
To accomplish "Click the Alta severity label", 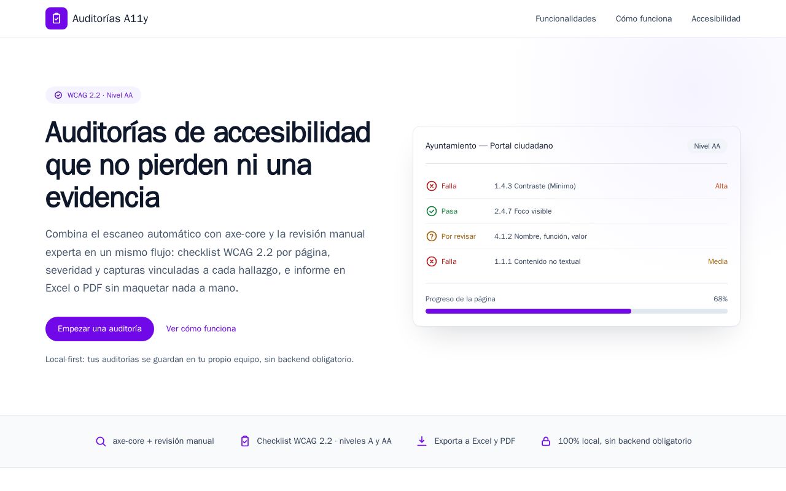I will tap(722, 186).
